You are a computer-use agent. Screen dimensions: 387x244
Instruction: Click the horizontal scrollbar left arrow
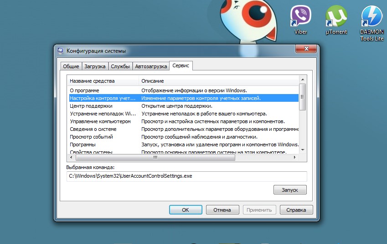[x=71, y=157]
